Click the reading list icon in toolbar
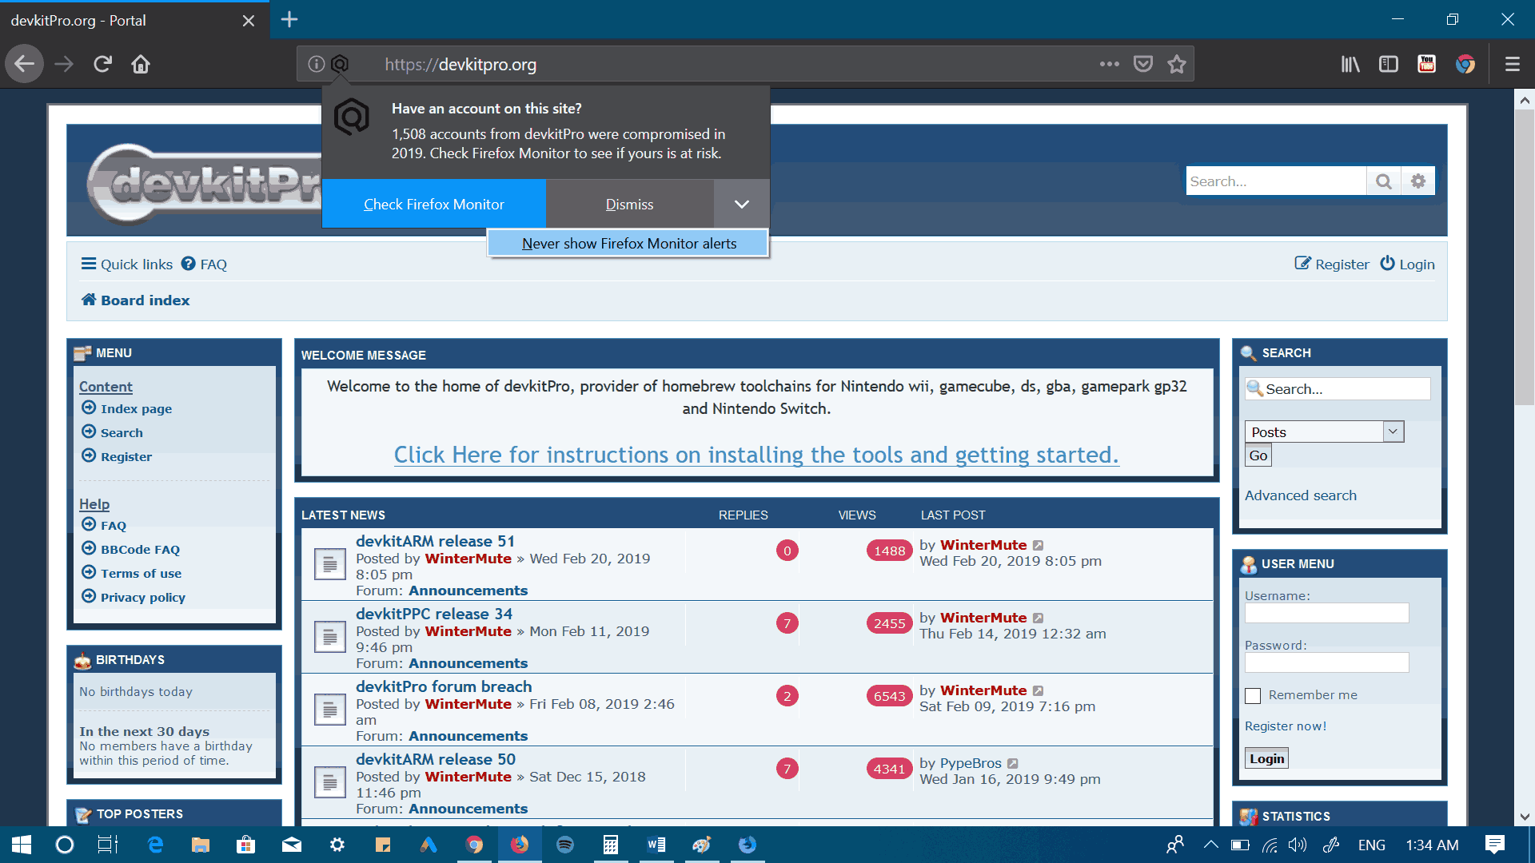 click(1355, 64)
